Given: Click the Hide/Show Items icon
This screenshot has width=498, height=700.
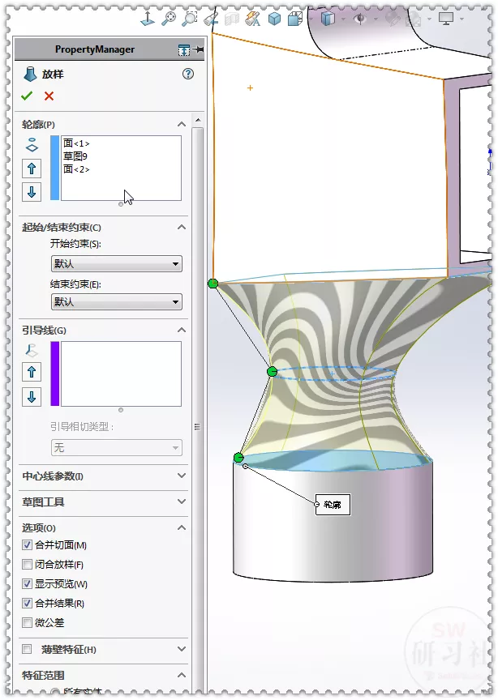Looking at the screenshot, I should pyautogui.click(x=360, y=19).
